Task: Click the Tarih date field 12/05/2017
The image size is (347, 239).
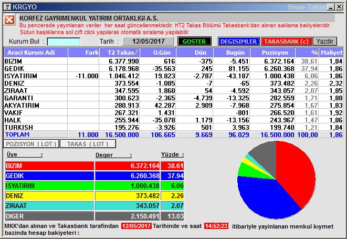Action: 148,41
